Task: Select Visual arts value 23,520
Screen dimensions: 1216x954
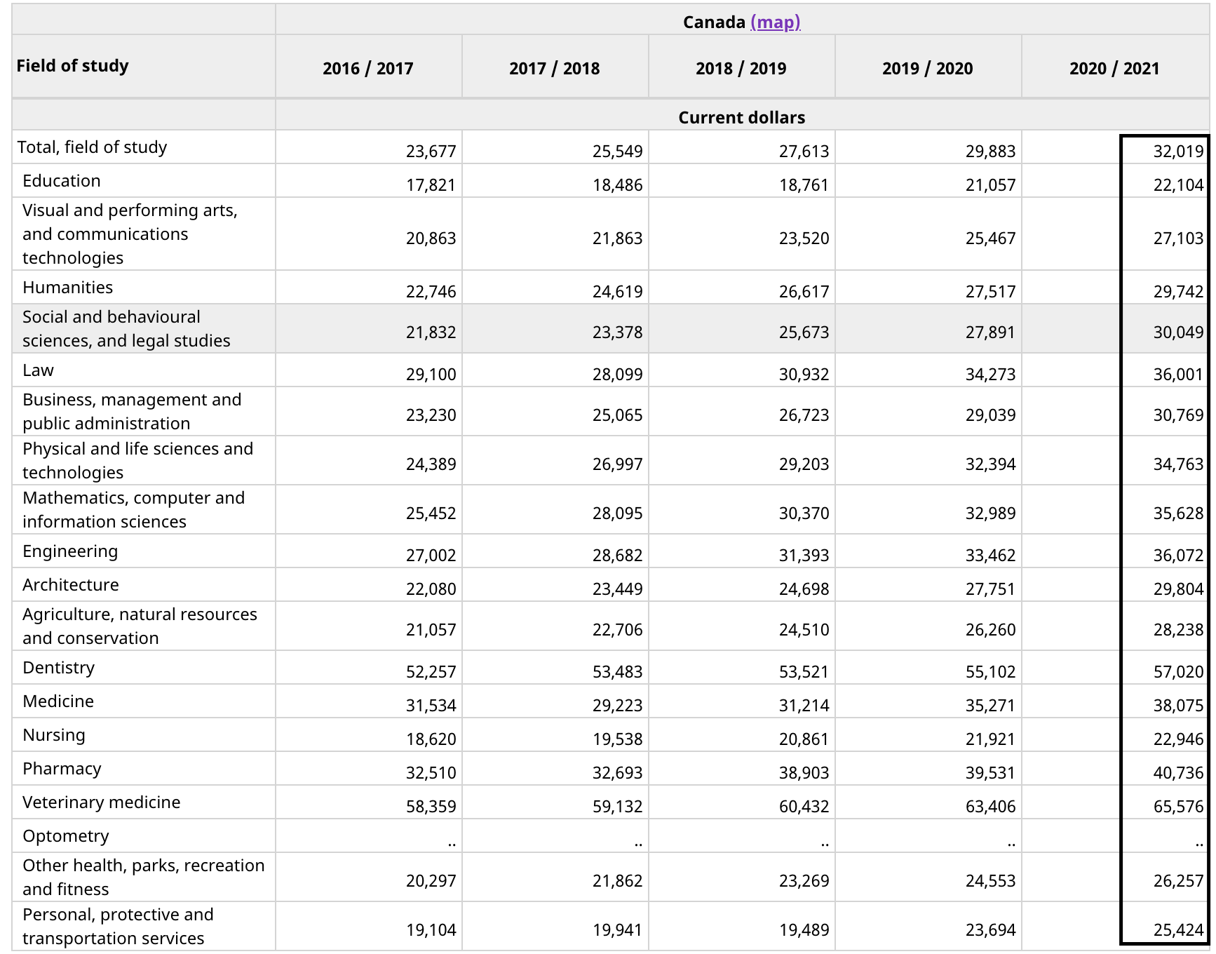Action: [x=804, y=238]
